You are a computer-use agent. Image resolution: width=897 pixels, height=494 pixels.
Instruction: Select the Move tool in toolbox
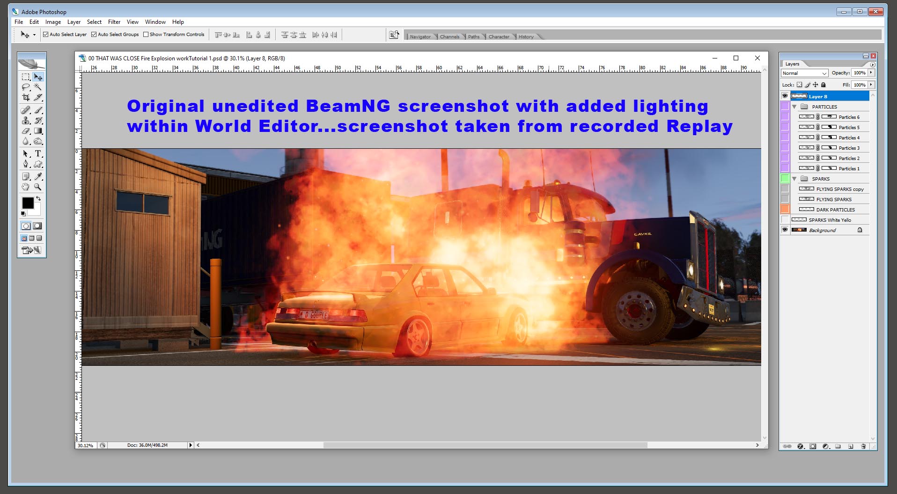pyautogui.click(x=38, y=77)
